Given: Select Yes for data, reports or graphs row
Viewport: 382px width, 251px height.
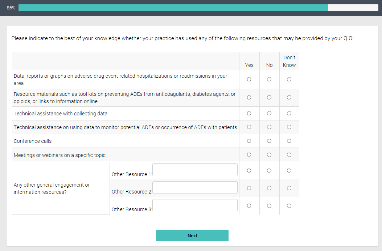Looking at the screenshot, I should click(x=249, y=79).
